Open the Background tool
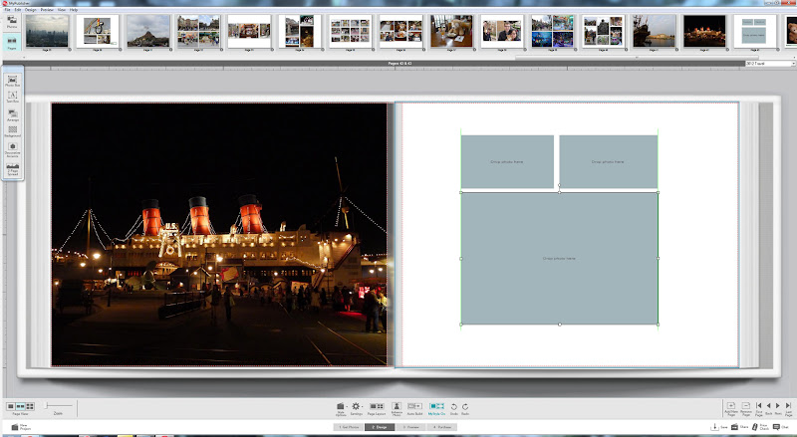 click(12, 131)
